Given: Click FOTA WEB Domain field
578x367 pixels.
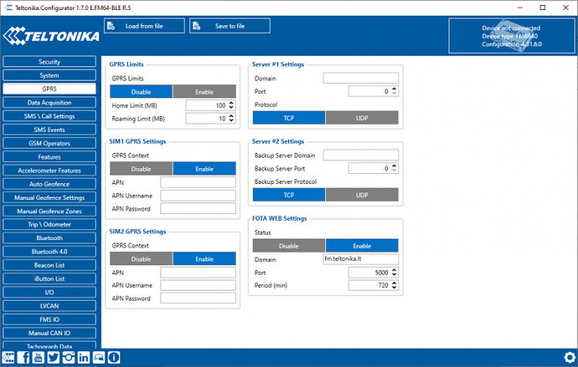Looking at the screenshot, I should (x=361, y=259).
